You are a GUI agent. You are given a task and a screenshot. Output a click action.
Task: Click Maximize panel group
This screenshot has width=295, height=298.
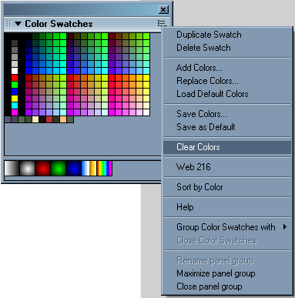[216, 273]
